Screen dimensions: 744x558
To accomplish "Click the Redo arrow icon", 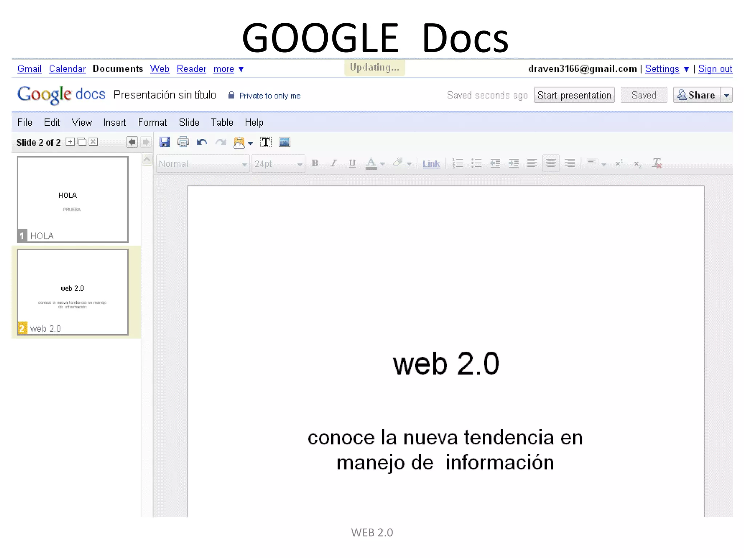I will pos(221,142).
